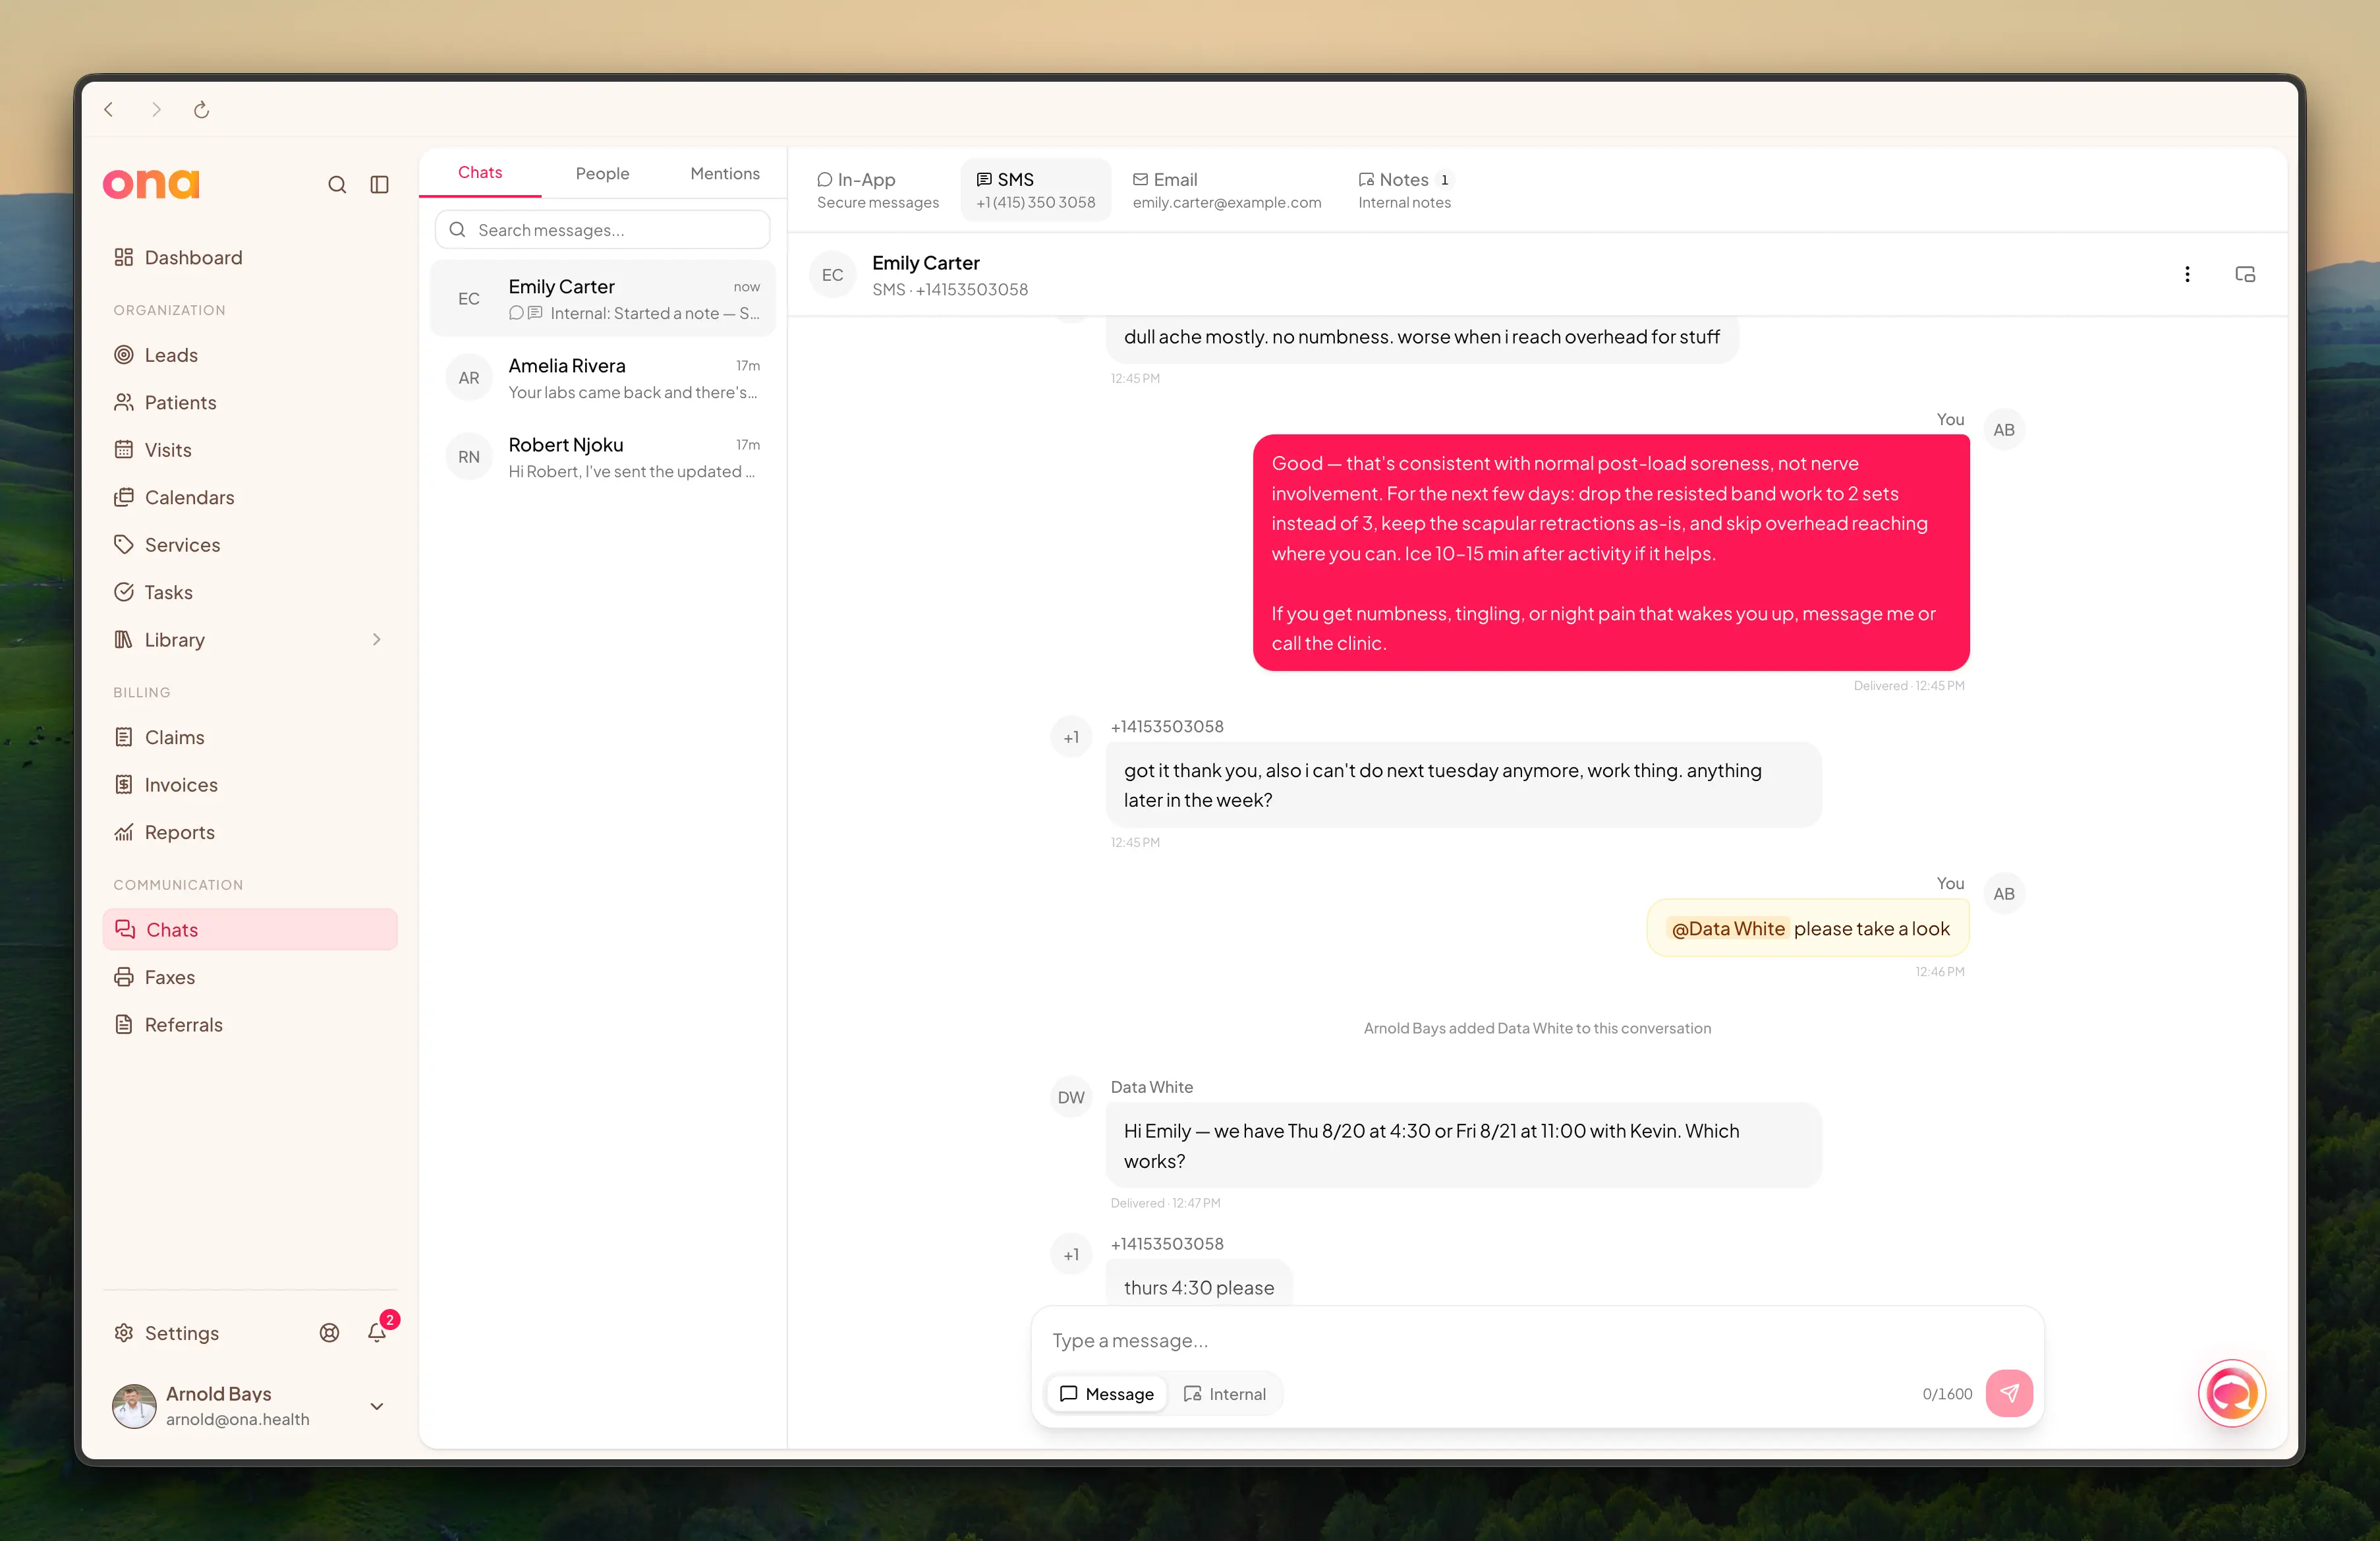This screenshot has height=1541, width=2380.
Task: Expand Arnold Bays account menu chevron
Action: [377, 1406]
